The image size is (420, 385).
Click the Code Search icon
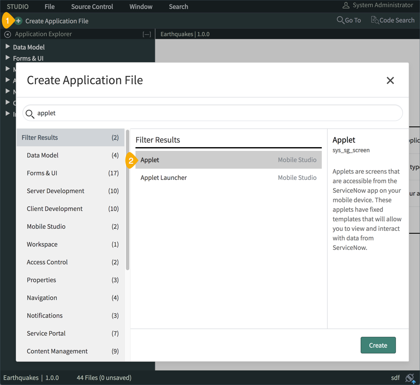click(x=375, y=20)
